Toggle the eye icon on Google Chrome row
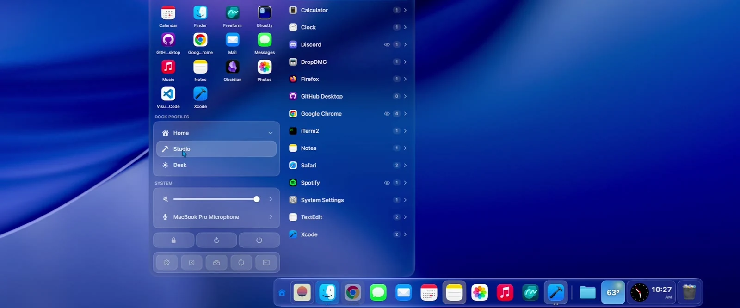 click(x=387, y=114)
